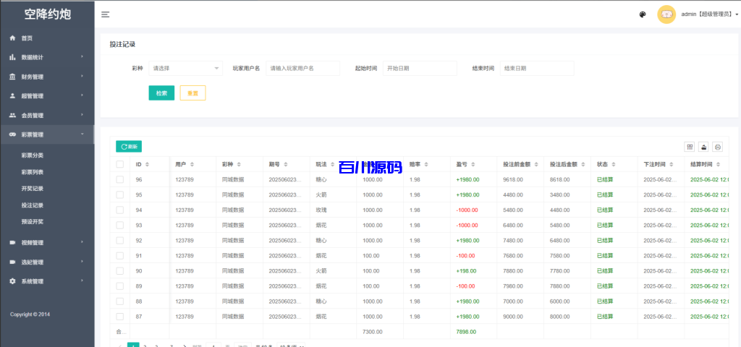741x347 pixels.
Task: Open 投注记录 submenu item
Action: point(33,205)
